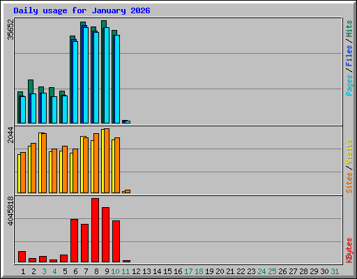Click the cyan Pages bar for day 4
This screenshot has width=357, height=279.
(54, 110)
